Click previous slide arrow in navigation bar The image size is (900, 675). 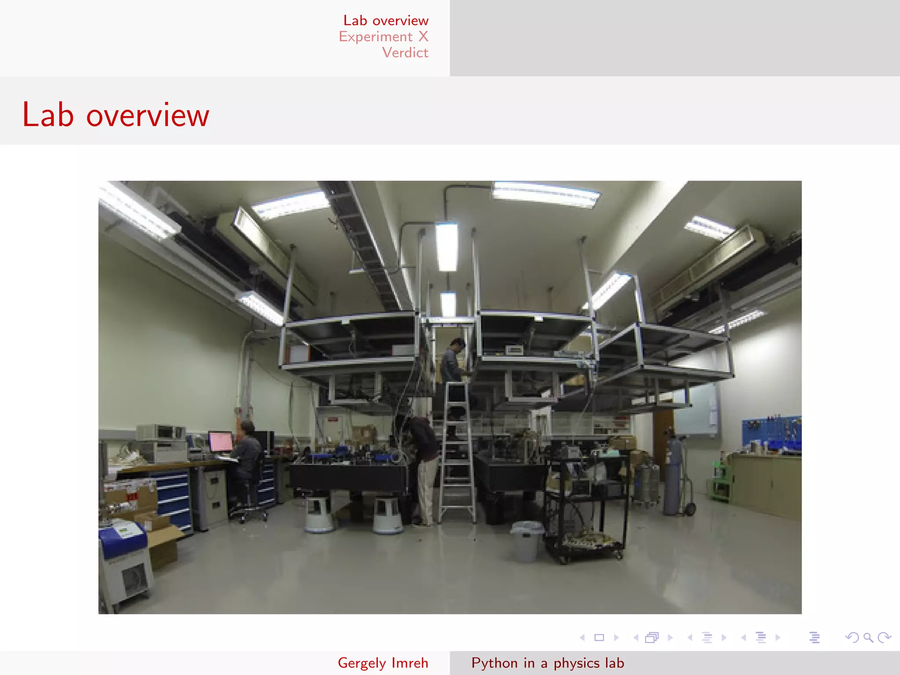click(583, 637)
